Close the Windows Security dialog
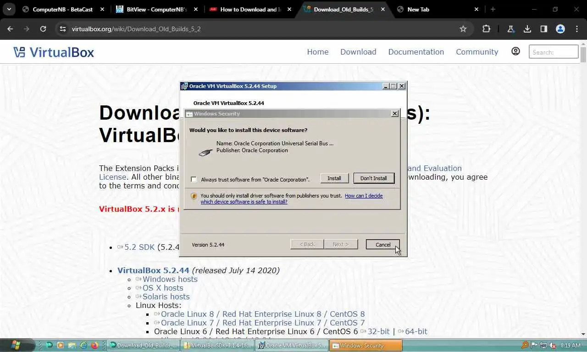This screenshot has height=352, width=587. click(395, 114)
